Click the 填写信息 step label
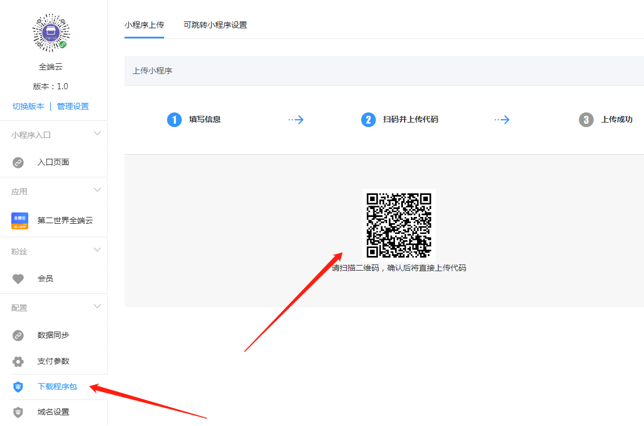644x426 pixels. pos(205,119)
